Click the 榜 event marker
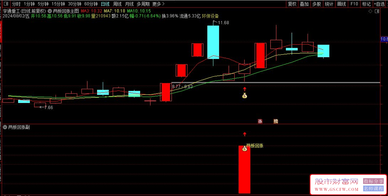 tap(275, 121)
